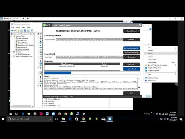Click the QFIL green logo icon
185x139 pixels.
click(x=44, y=25)
